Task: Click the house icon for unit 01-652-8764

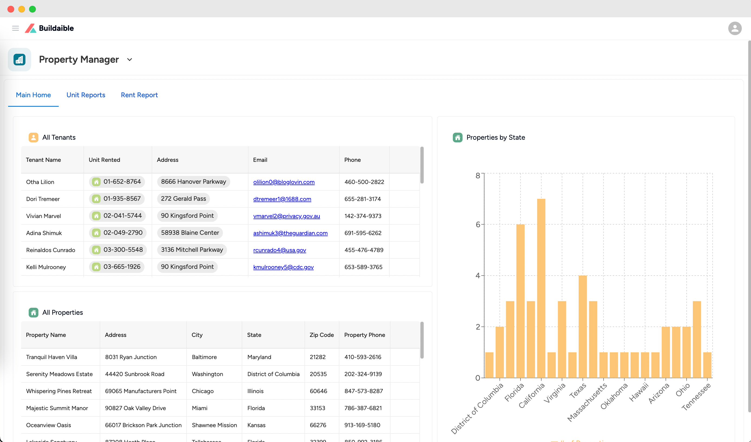Action: click(96, 182)
